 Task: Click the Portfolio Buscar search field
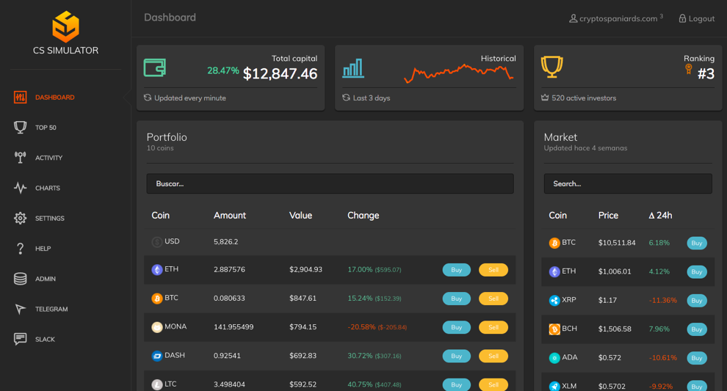coord(330,184)
